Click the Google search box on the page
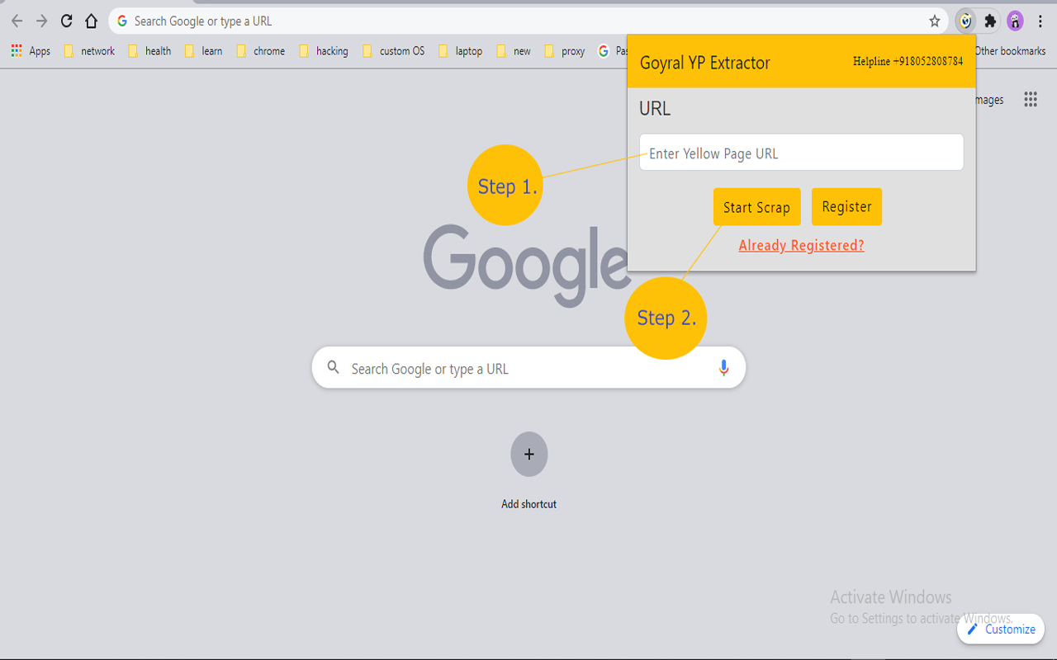 pyautogui.click(x=528, y=368)
